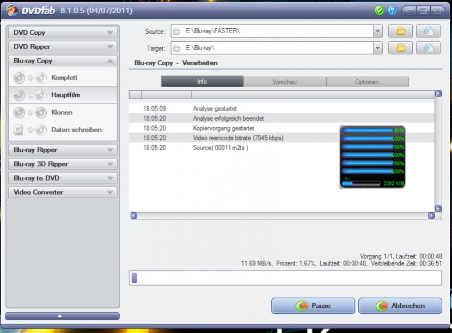The width and height of the screenshot is (452, 333).
Task: Click the log list scroll-up arrow
Action: [x=438, y=94]
